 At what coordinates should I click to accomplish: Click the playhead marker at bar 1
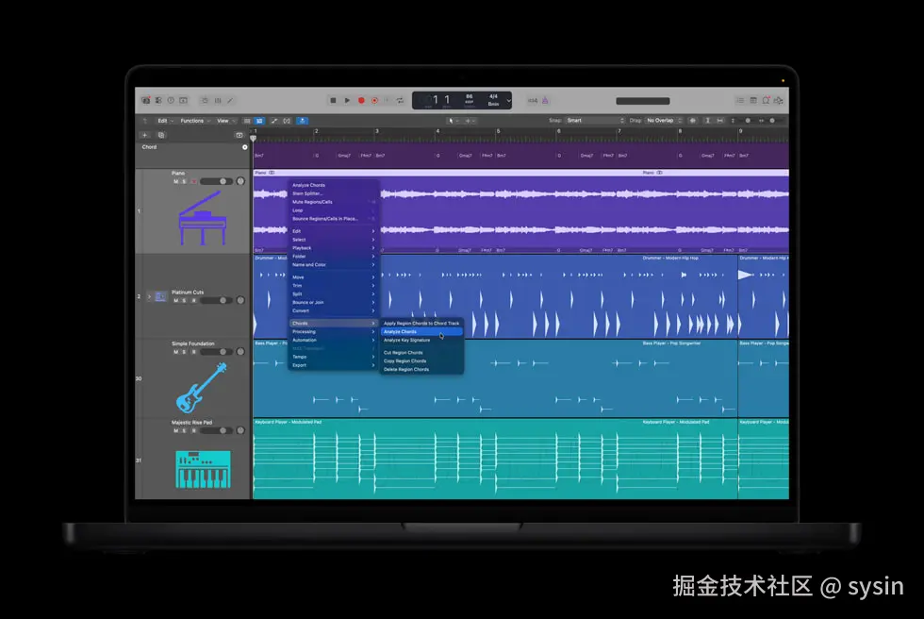[254, 139]
